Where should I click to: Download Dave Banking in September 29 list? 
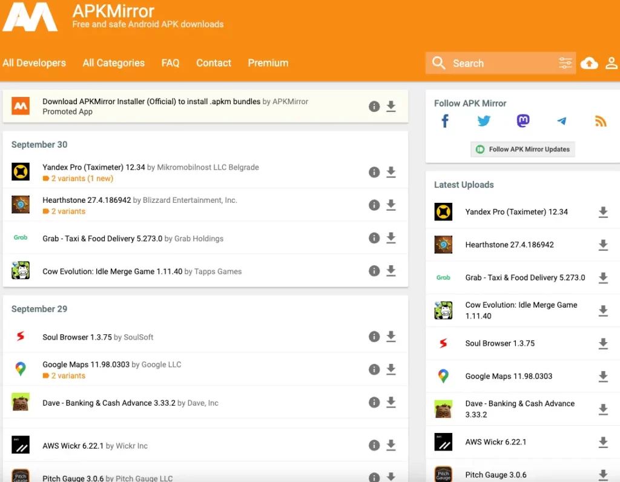pyautogui.click(x=391, y=402)
